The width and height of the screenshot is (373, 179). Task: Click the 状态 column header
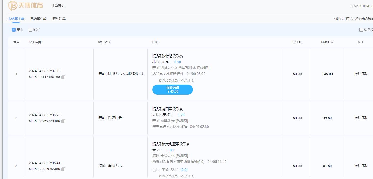(x=361, y=42)
